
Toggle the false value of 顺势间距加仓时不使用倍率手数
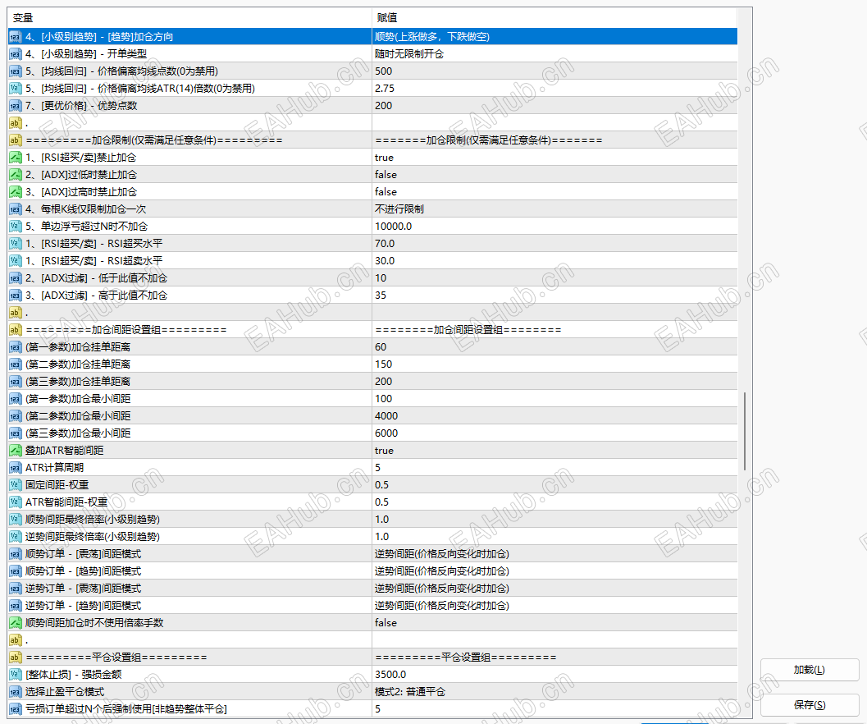554,623
